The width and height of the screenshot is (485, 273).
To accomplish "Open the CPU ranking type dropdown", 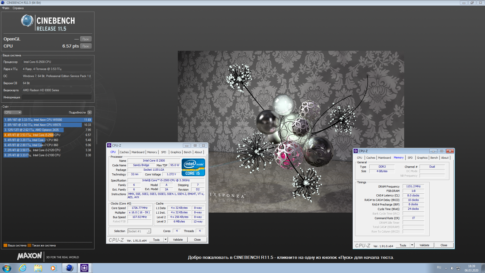I will click(13, 112).
